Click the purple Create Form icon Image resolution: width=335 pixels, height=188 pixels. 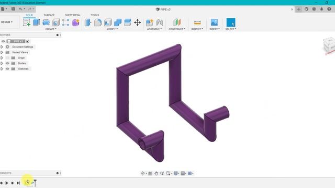(x=75, y=22)
